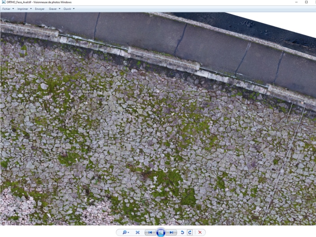Viewport: 316px width, 237px height.
Task: Rotate the image counterclockwise
Action: [x=182, y=233]
